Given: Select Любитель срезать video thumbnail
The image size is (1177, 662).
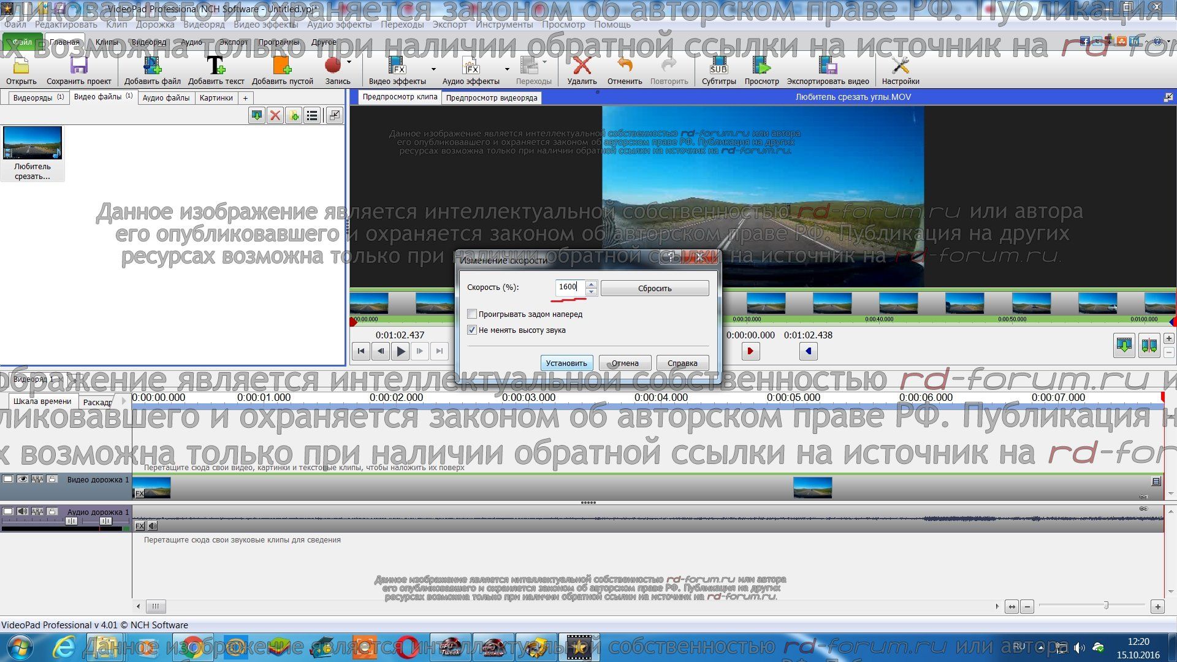Looking at the screenshot, I should 32,143.
